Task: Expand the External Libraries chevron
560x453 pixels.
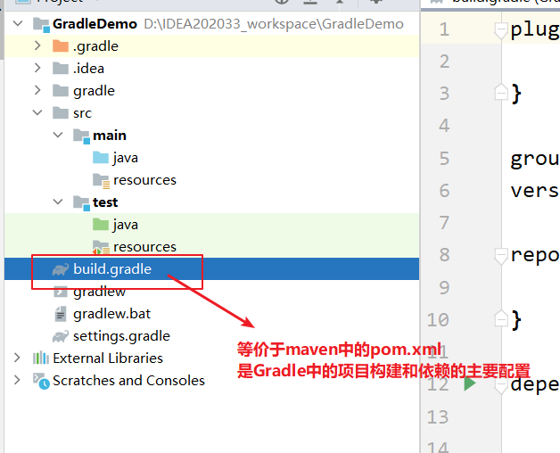Action: pos(17,358)
